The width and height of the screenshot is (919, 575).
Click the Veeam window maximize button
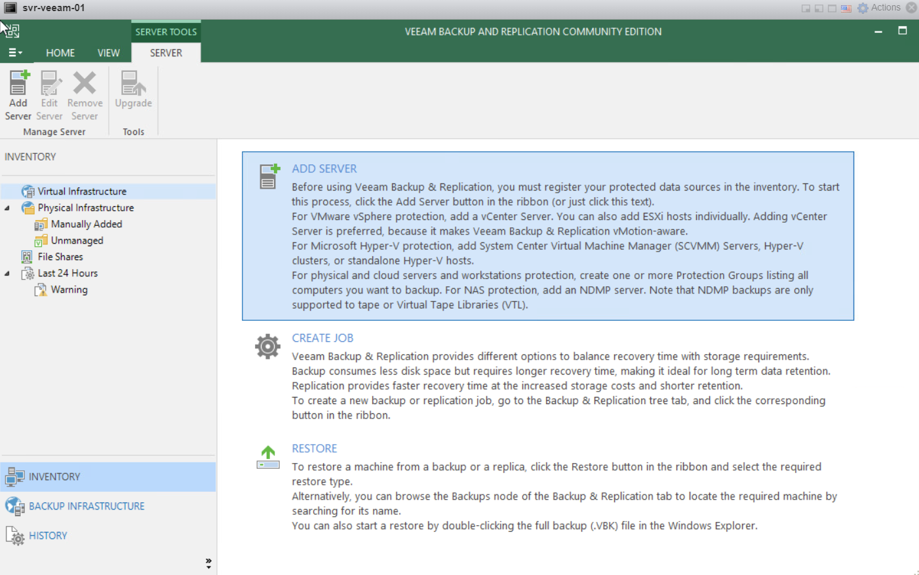[x=903, y=31]
